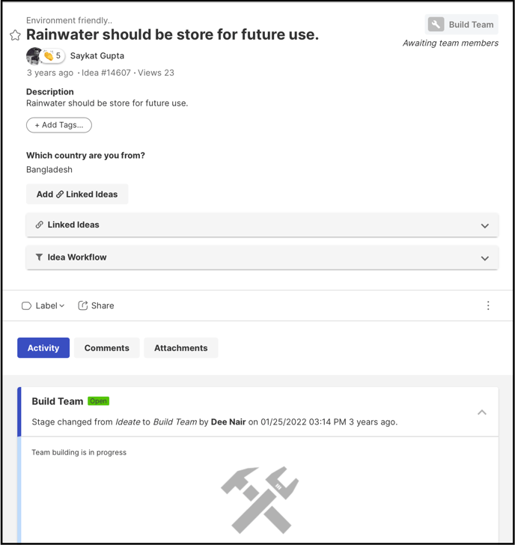Select the Activity tab
Image resolution: width=515 pixels, height=545 pixels.
click(x=43, y=348)
